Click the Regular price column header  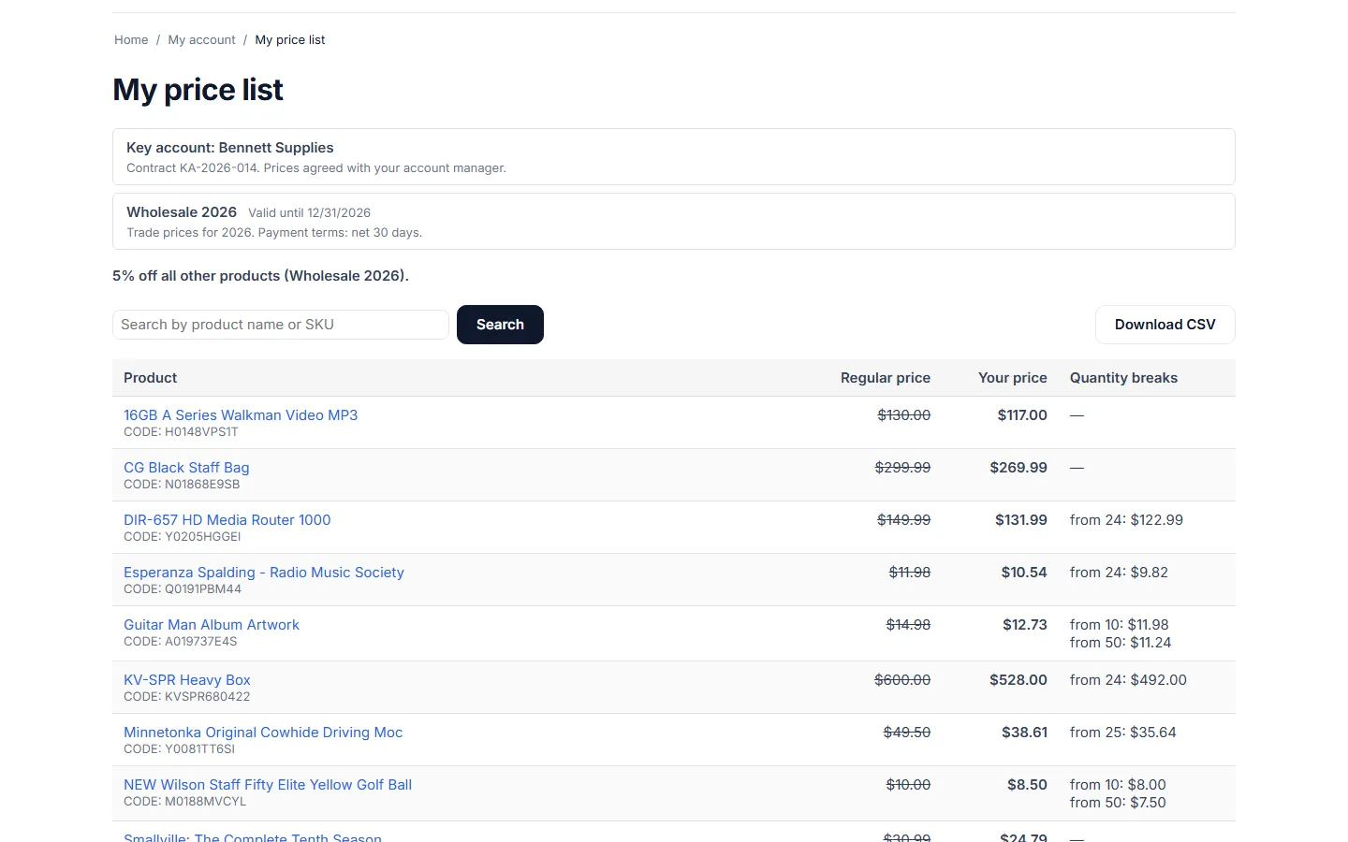[x=886, y=378]
